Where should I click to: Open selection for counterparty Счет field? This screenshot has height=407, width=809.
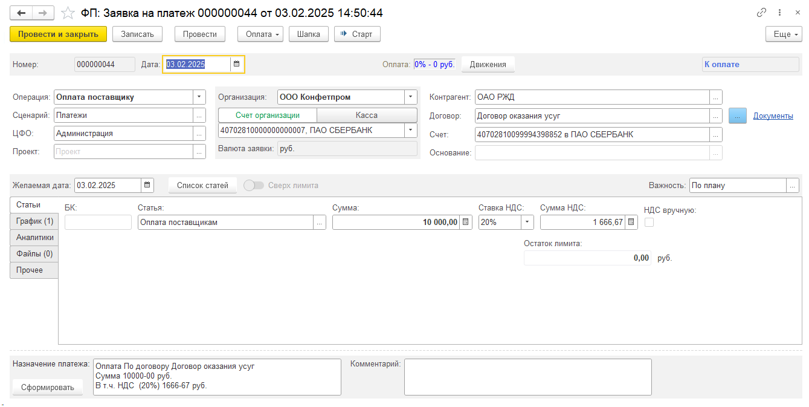click(x=715, y=134)
